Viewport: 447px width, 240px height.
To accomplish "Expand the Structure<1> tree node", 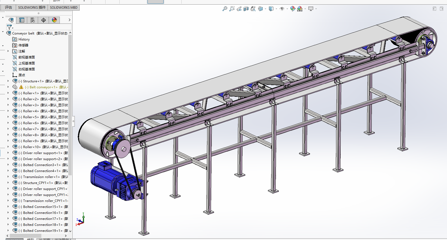I will click(8, 81).
